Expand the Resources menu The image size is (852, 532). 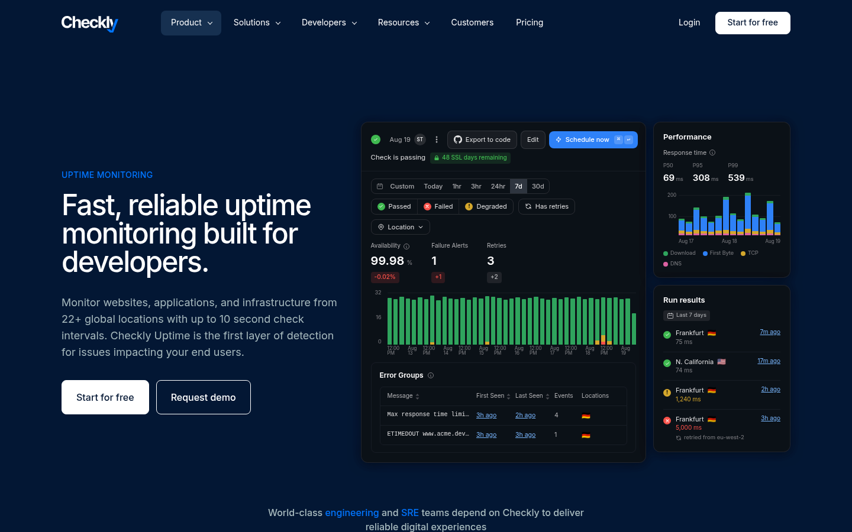pos(404,23)
